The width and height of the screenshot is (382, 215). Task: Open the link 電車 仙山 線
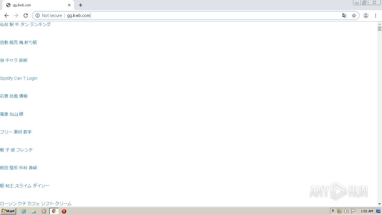coord(12,114)
